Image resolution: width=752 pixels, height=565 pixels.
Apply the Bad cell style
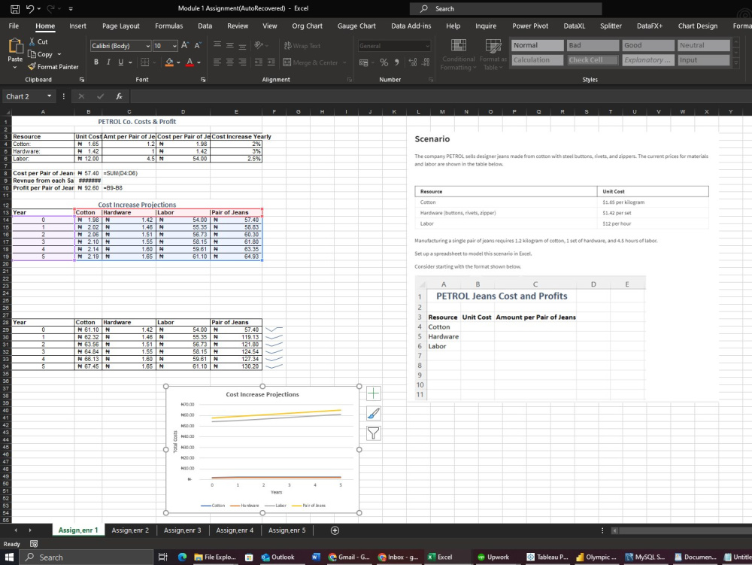tap(593, 45)
